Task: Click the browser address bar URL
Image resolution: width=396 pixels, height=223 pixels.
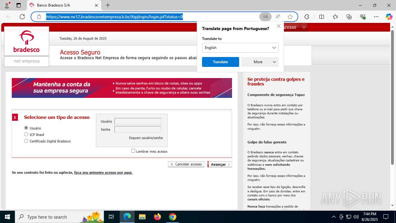Action: click(114, 17)
